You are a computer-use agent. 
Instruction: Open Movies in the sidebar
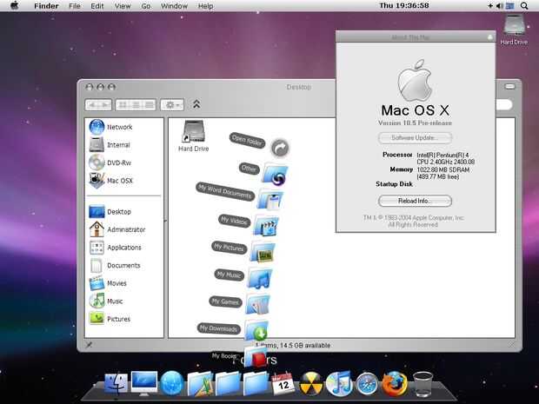click(108, 283)
